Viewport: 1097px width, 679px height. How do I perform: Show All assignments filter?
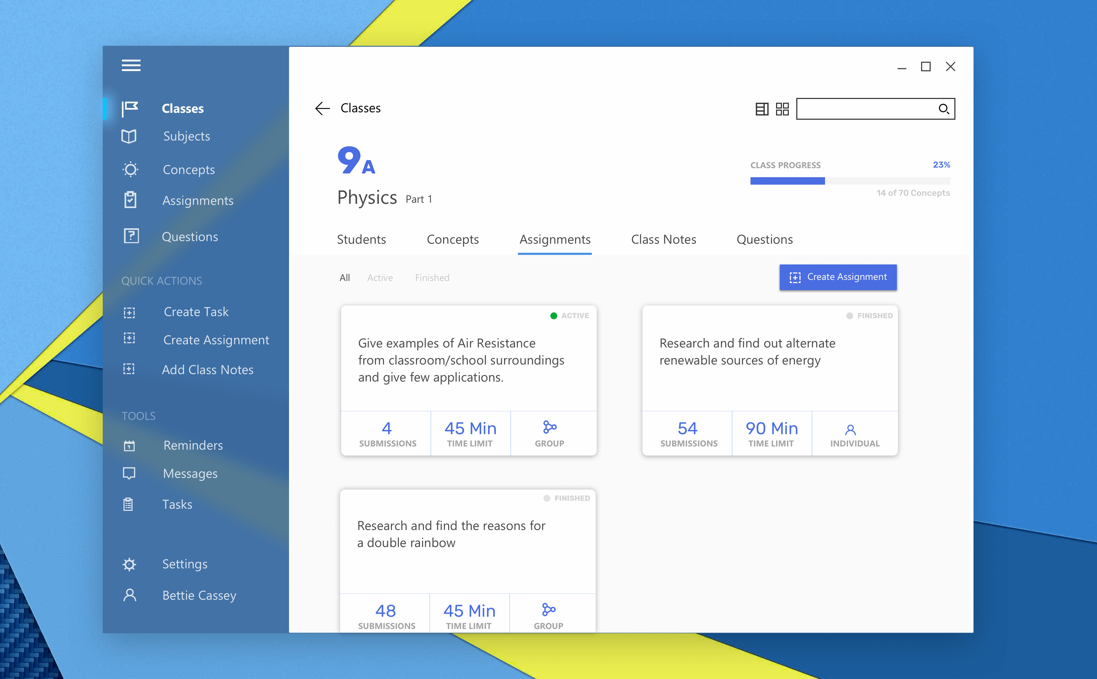(345, 278)
